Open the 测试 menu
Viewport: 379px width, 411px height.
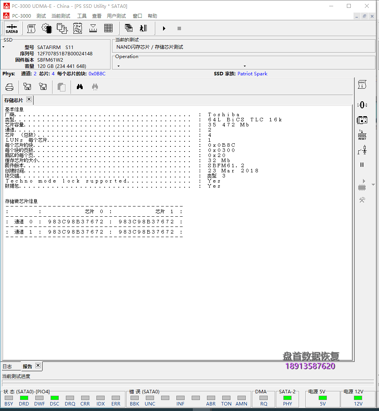41,16
